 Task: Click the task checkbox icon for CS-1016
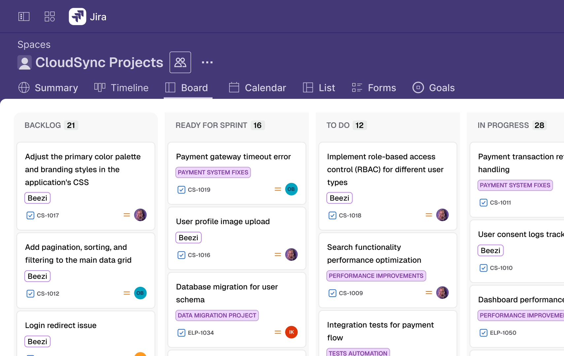[182, 255]
